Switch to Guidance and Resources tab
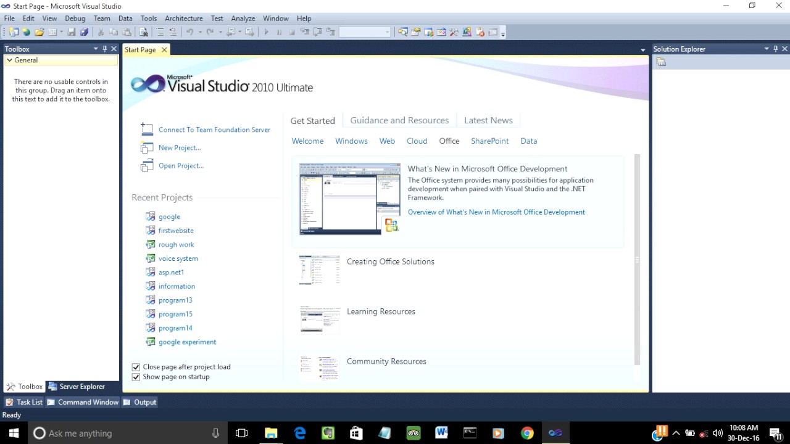790x444 pixels. click(x=399, y=120)
